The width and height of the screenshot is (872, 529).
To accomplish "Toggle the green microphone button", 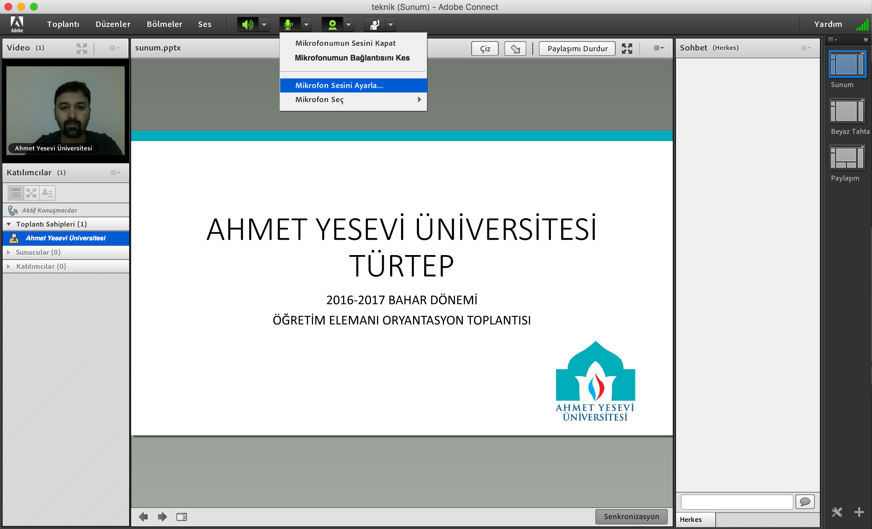I will point(289,24).
